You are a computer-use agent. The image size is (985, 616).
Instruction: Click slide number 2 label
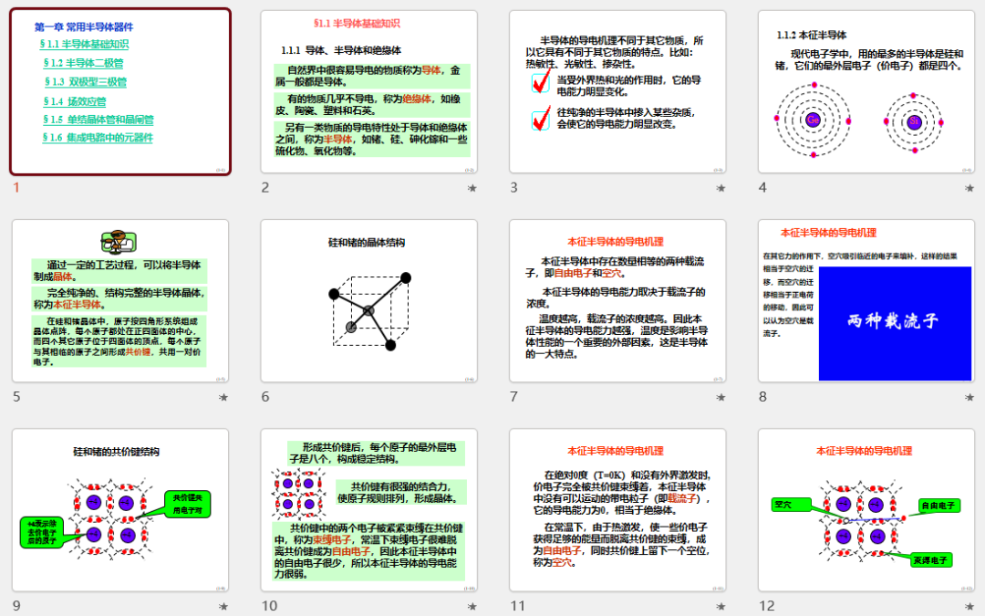[265, 187]
